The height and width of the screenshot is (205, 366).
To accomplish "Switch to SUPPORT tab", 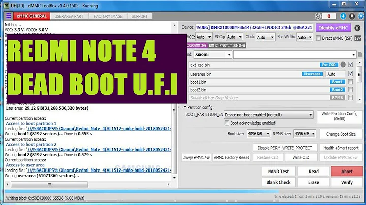I will pyautogui.click(x=140, y=16).
